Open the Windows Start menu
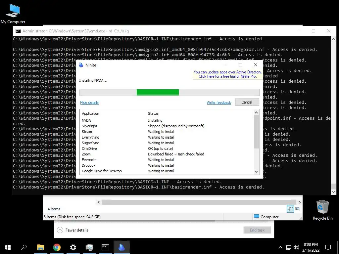This screenshot has height=254, width=339. (x=8, y=247)
